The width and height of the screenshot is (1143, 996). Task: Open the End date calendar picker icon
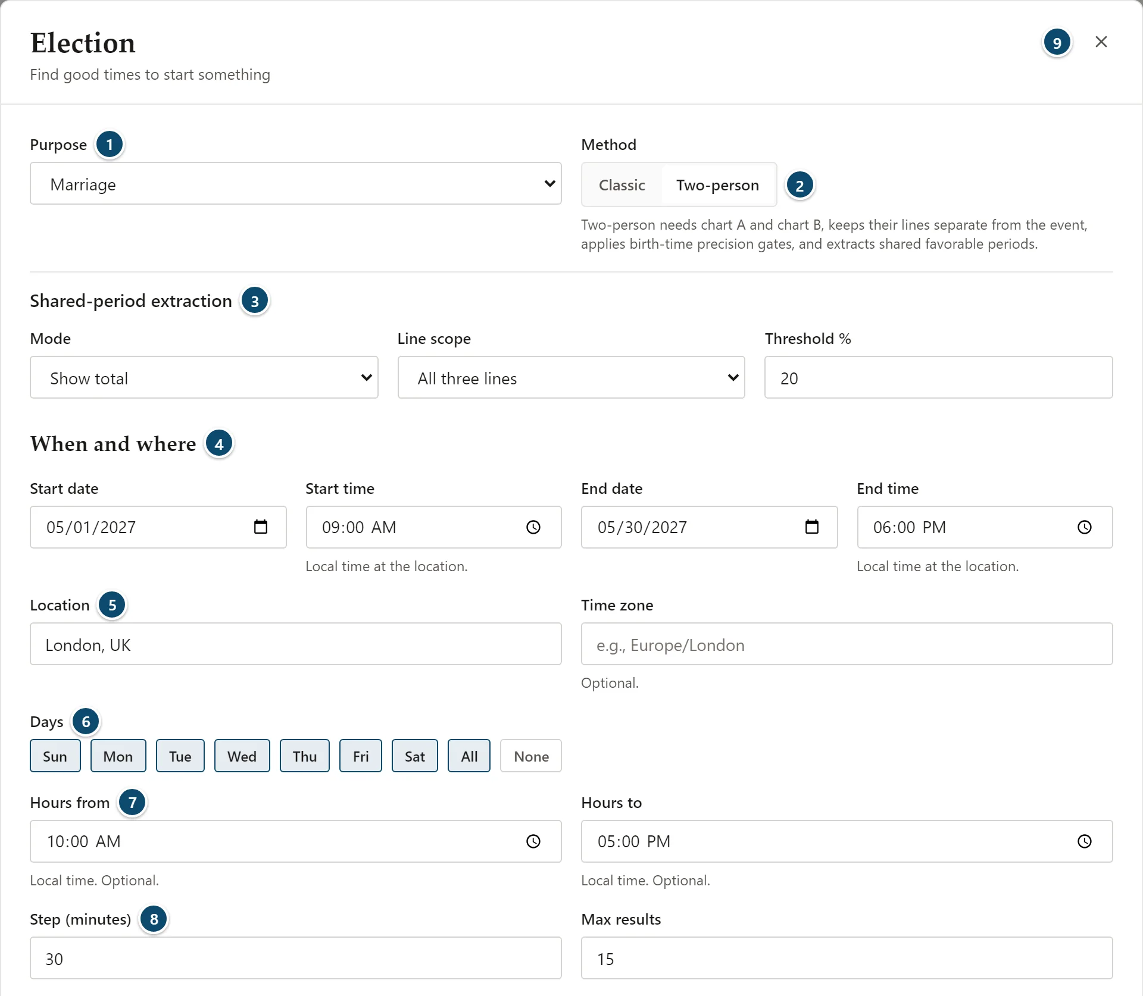812,527
